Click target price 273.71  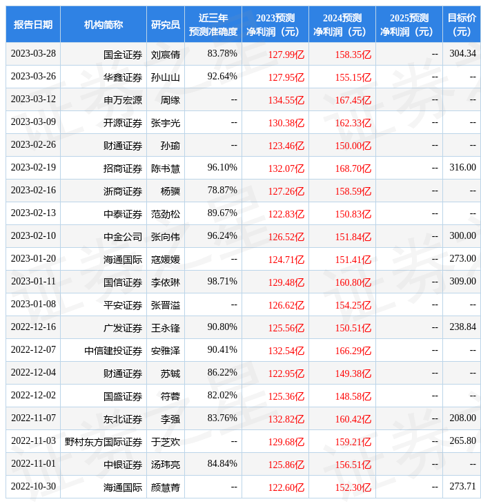point(462,487)
